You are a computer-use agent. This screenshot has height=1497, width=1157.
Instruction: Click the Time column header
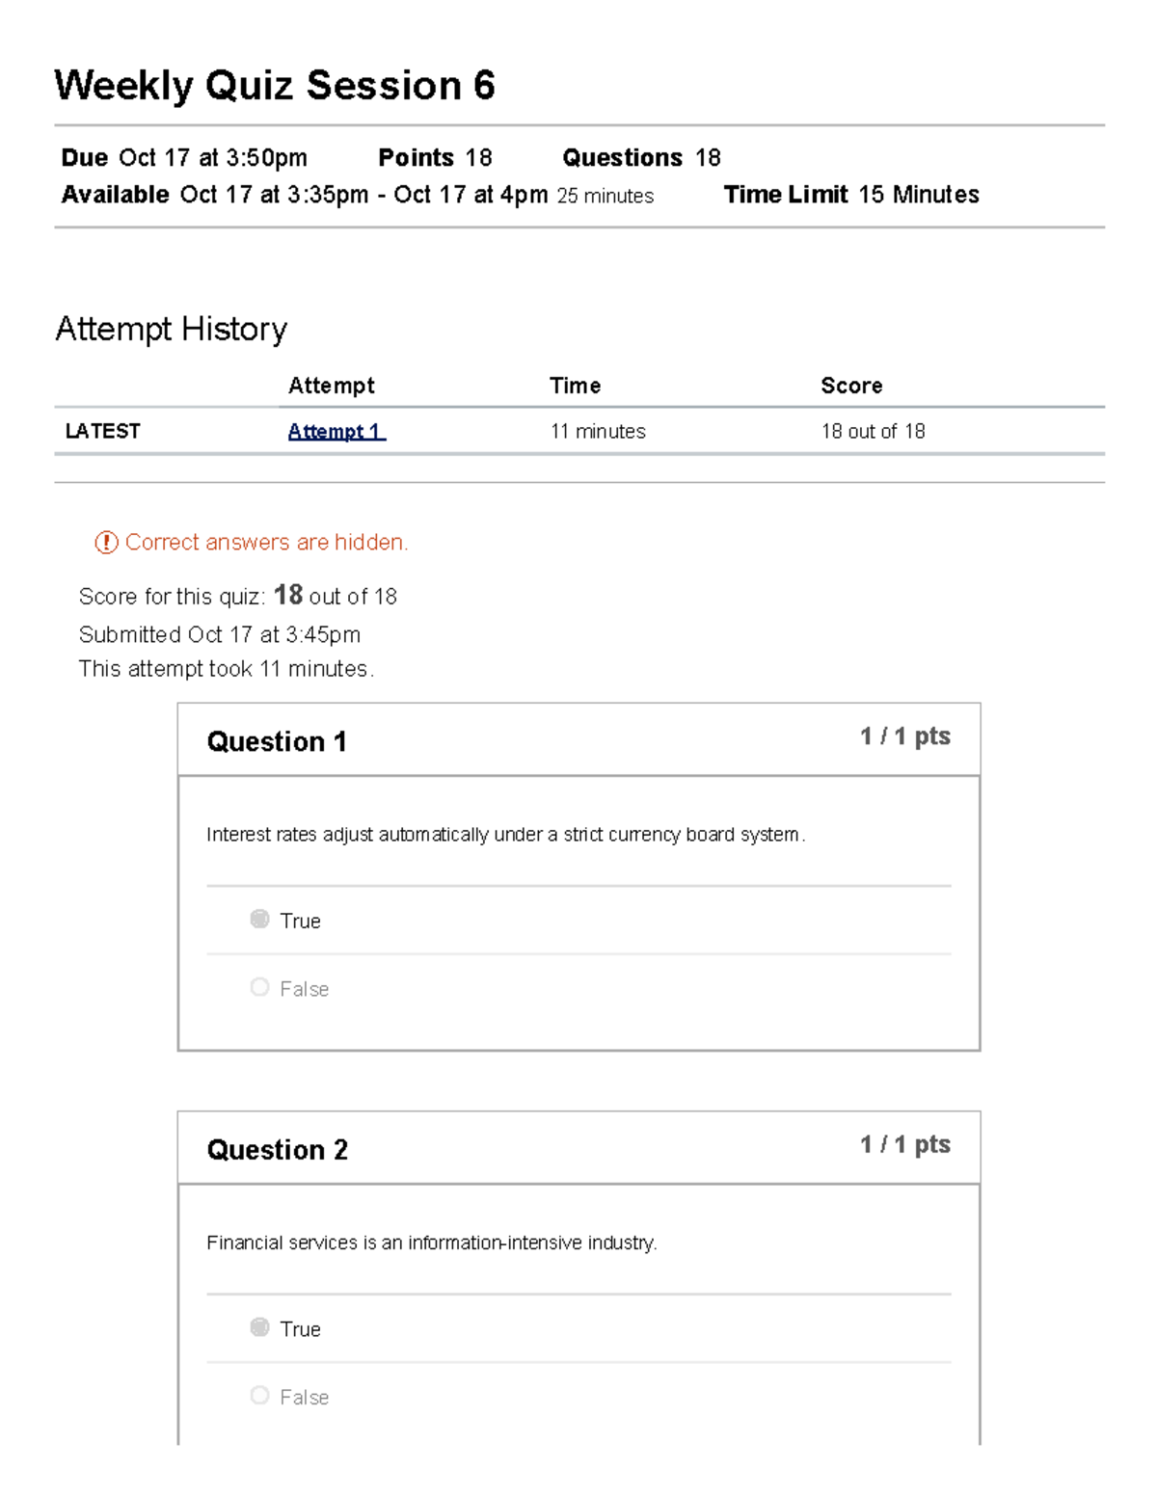click(x=575, y=386)
